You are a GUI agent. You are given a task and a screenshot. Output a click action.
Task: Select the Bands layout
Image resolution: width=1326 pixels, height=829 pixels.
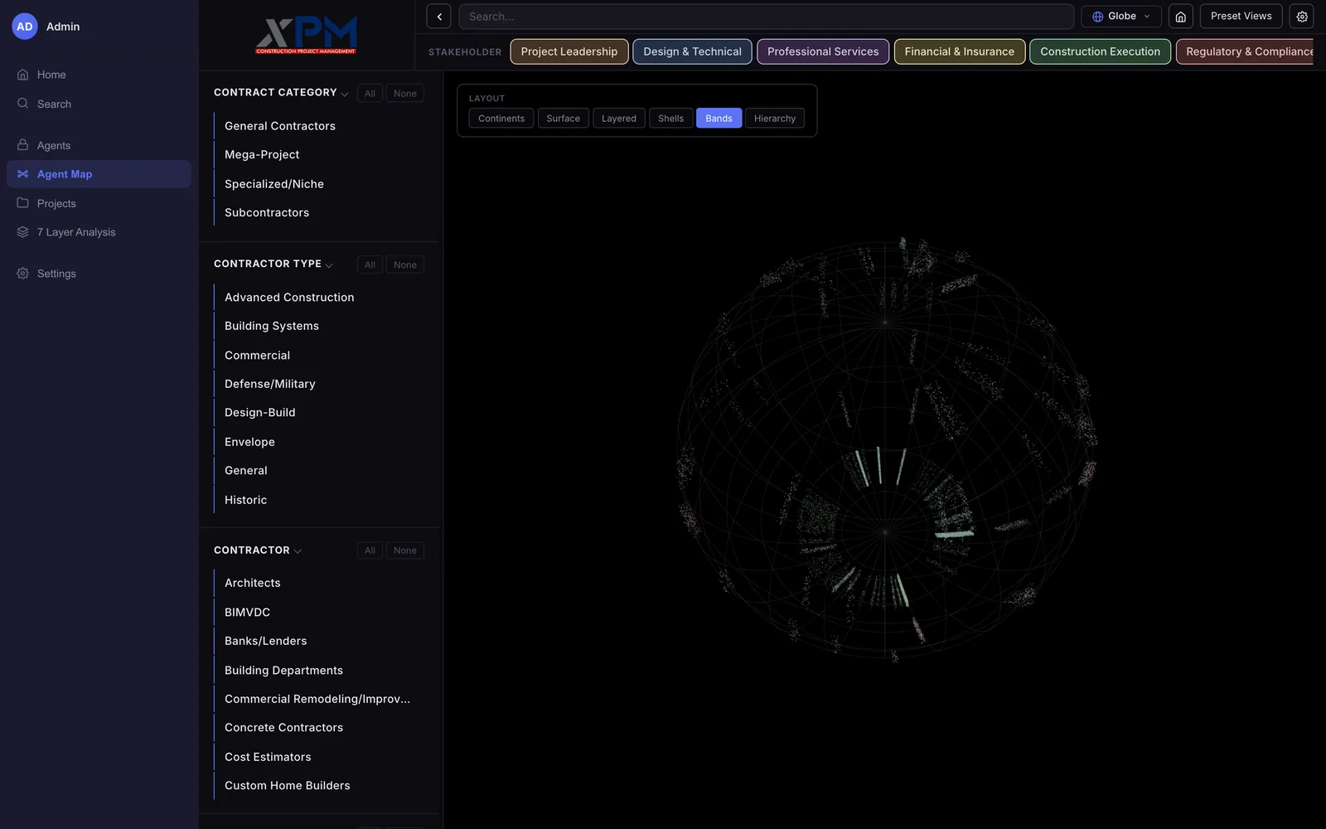click(719, 119)
